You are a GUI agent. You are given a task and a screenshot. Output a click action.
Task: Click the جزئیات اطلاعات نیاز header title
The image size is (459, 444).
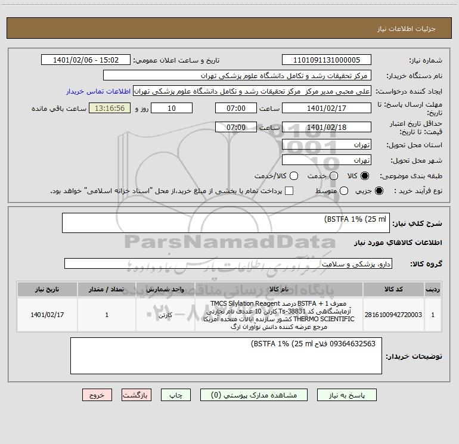coord(407,29)
